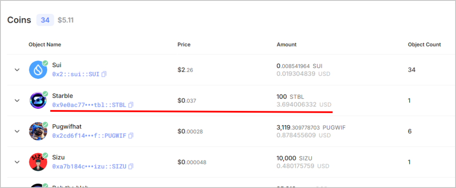The width and height of the screenshot is (456, 188).
Task: Expand the Sizu coin row
Action: [x=17, y=162]
